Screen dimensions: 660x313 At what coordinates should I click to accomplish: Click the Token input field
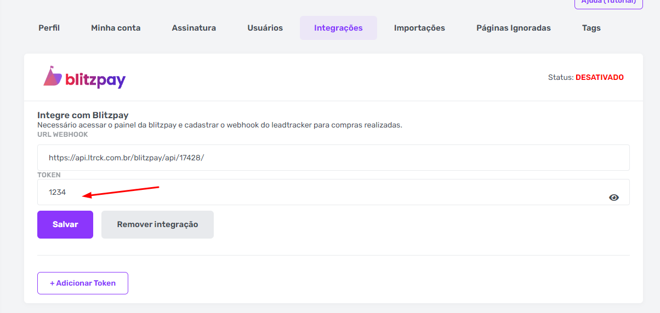point(333,192)
